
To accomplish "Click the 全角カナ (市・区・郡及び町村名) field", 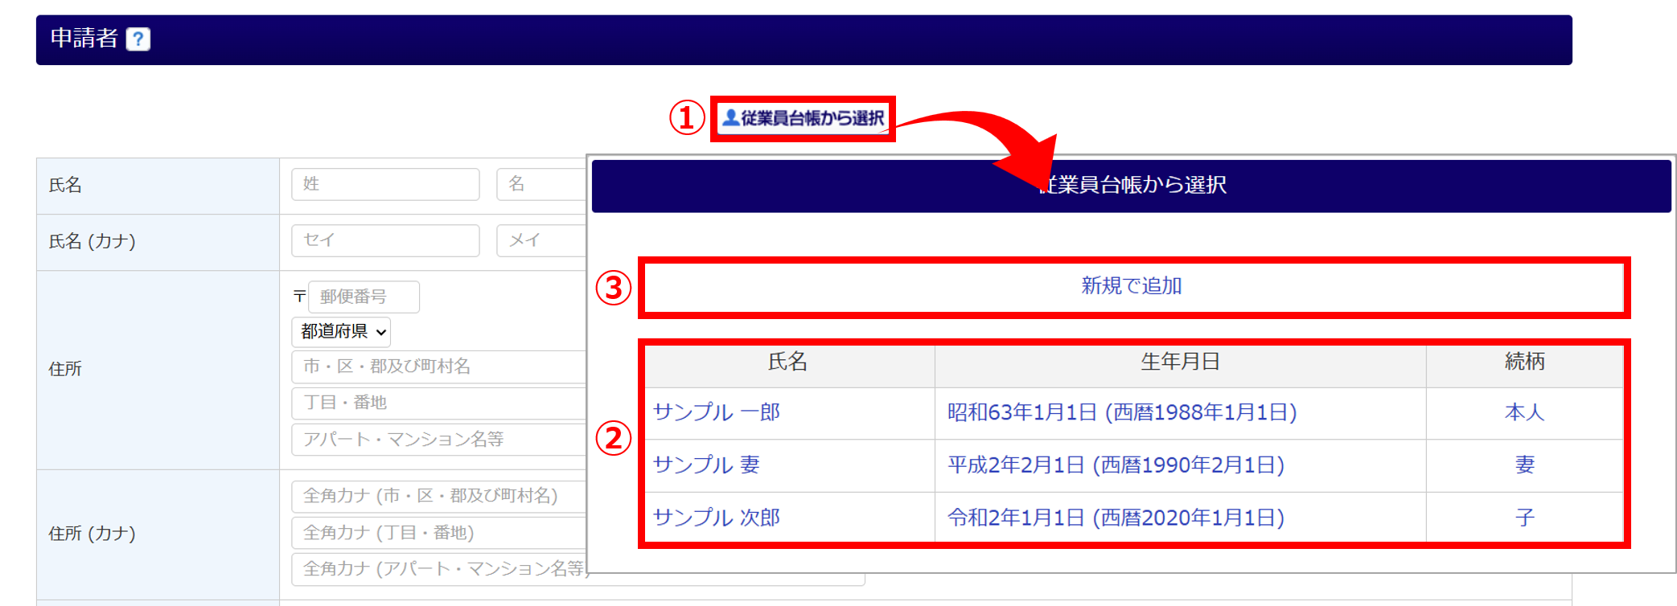I will [x=439, y=496].
